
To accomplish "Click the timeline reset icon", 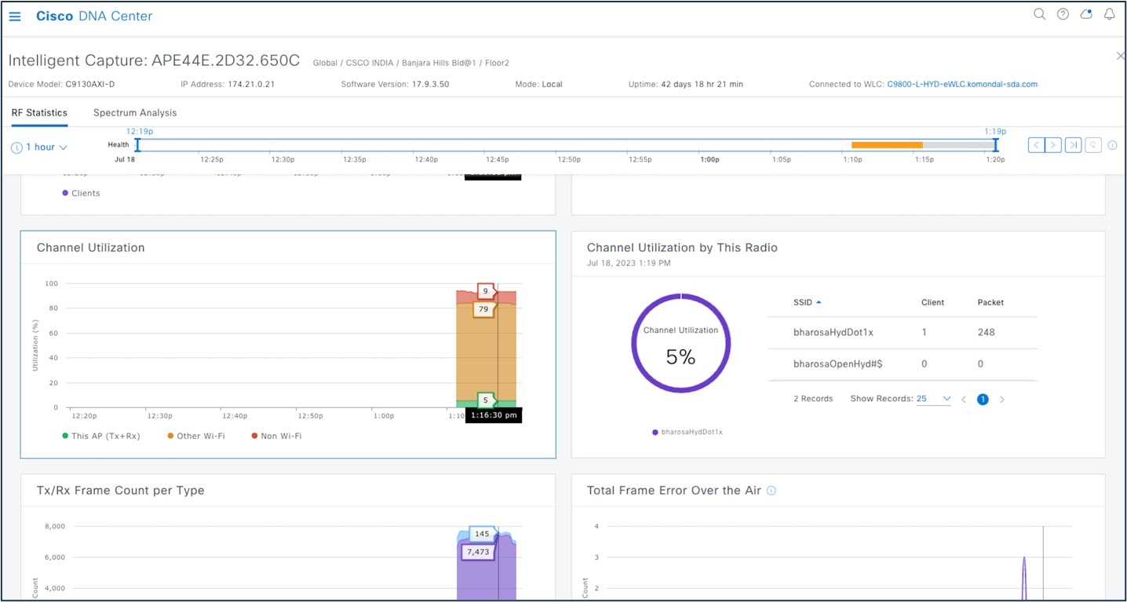I will coord(1093,145).
